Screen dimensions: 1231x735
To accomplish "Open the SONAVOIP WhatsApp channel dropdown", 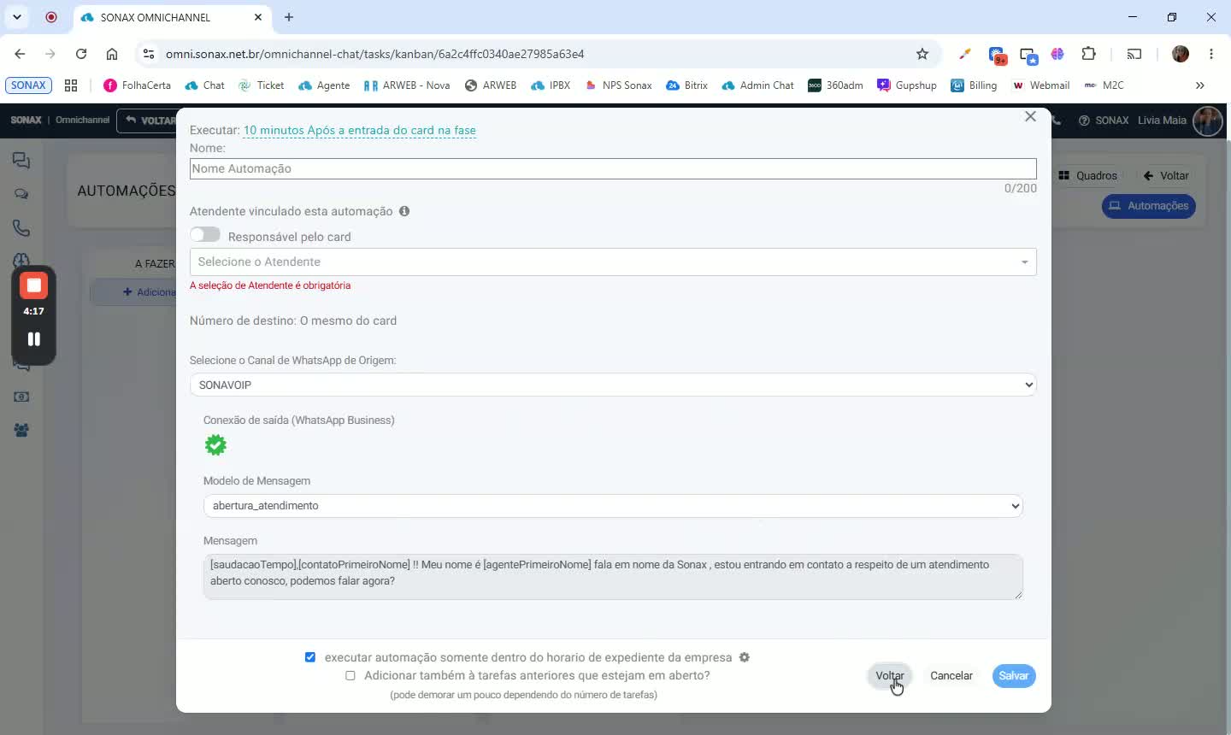I will click(x=613, y=385).
